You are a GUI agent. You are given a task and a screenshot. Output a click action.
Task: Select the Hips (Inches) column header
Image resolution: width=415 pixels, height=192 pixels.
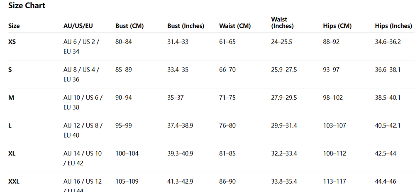click(x=393, y=26)
